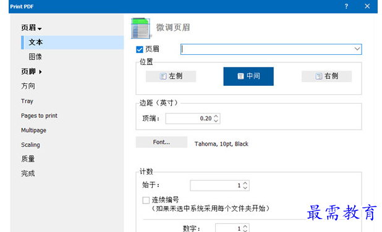Image resolution: width=382 pixels, height=232 pixels.
Task: Uncheck the 页眉 checkbox
Action: tap(139, 49)
